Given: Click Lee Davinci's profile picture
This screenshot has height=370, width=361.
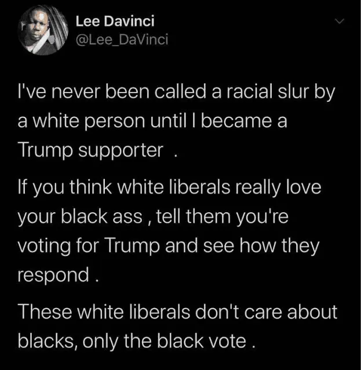Looking at the screenshot, I should pyautogui.click(x=43, y=31).
